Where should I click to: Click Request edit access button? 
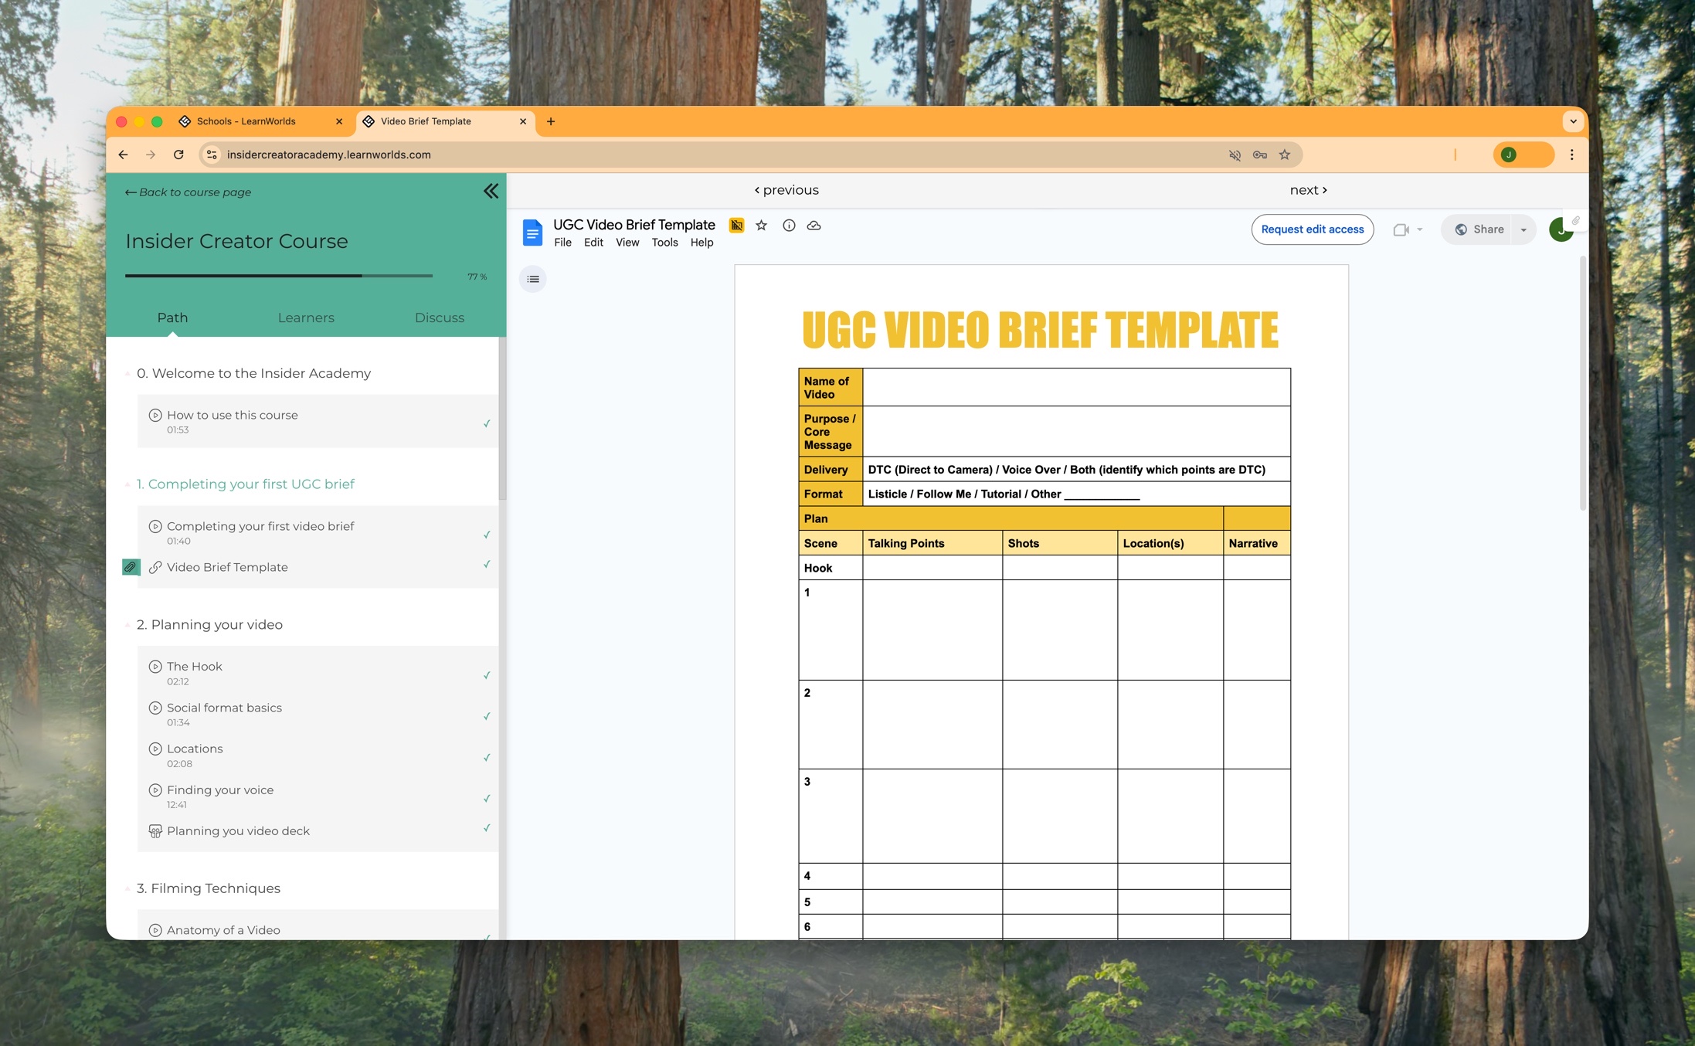[x=1312, y=229]
